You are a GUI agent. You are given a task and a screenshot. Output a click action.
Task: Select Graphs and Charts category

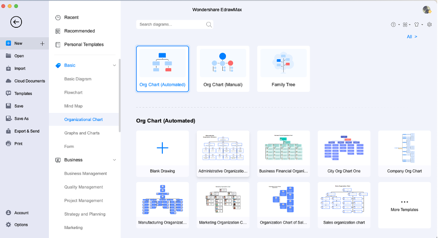click(x=82, y=133)
